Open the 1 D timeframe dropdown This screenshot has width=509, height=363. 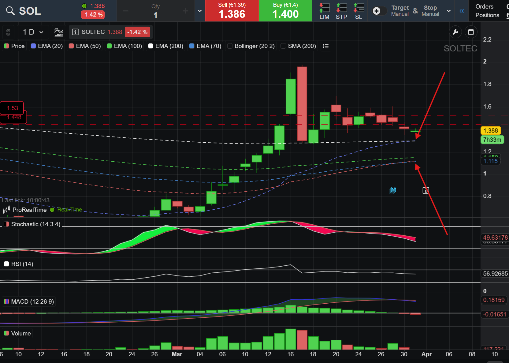33,32
